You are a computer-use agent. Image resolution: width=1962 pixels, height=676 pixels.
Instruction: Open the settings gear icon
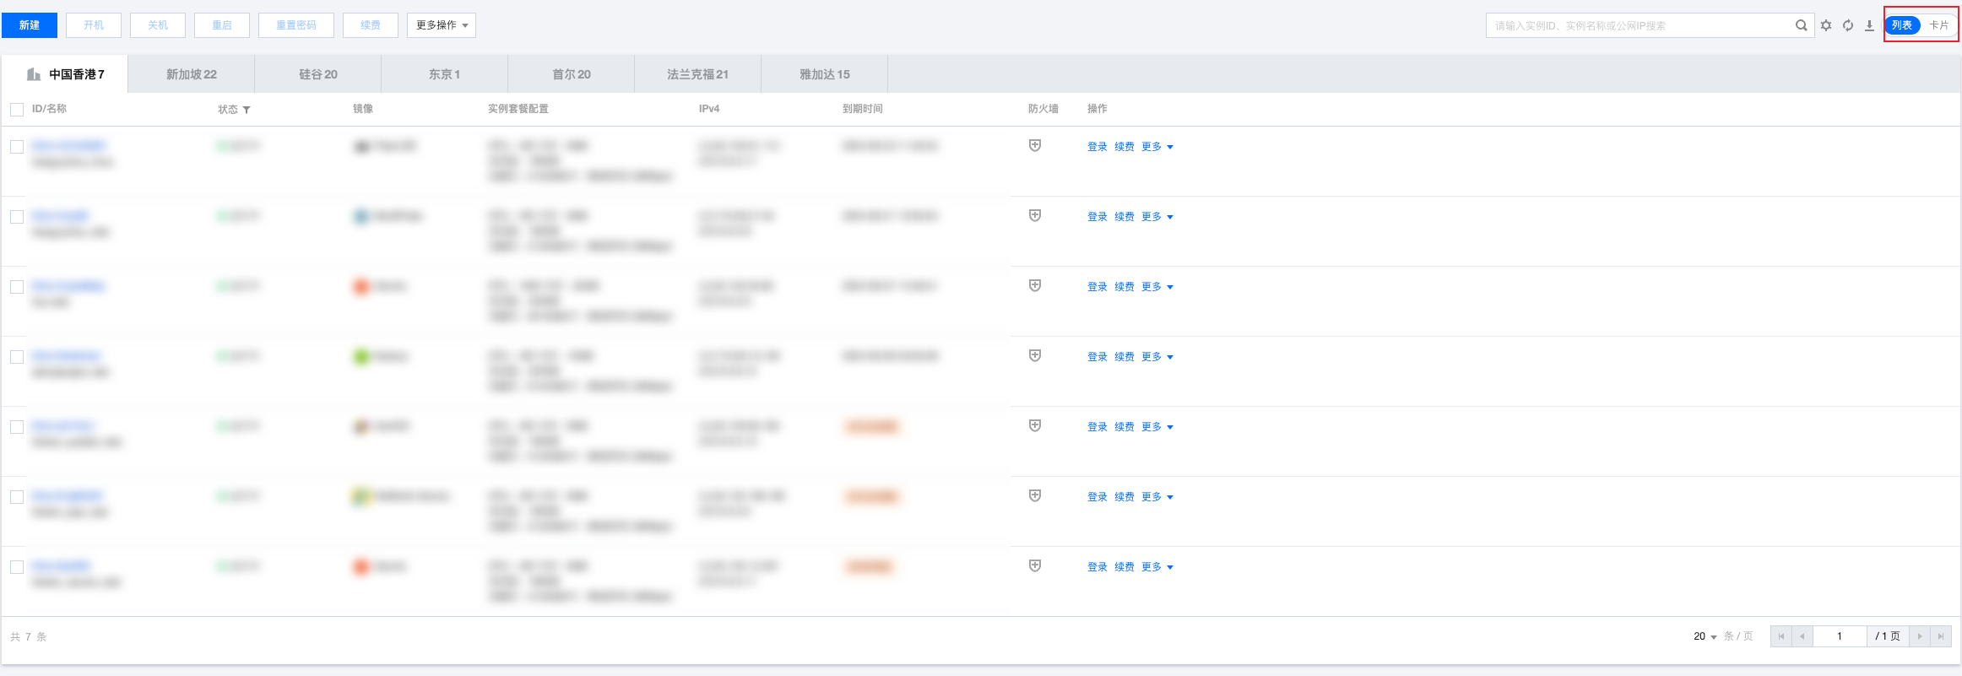click(1826, 25)
